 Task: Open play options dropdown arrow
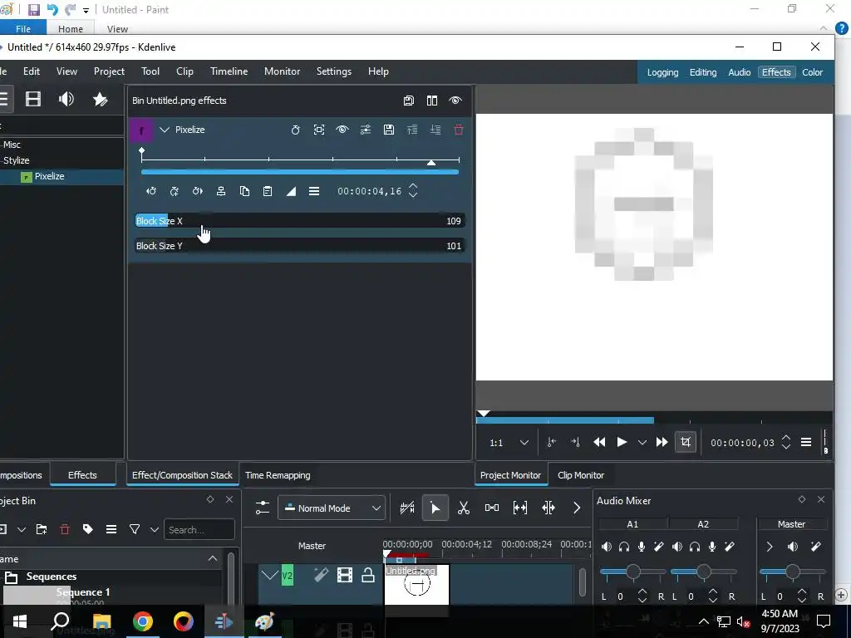click(642, 443)
